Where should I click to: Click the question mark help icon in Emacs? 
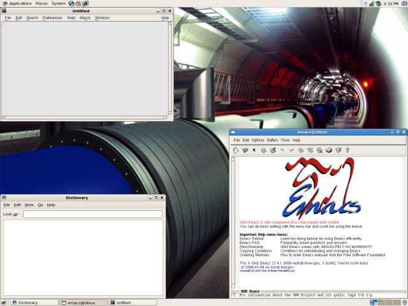(347, 150)
